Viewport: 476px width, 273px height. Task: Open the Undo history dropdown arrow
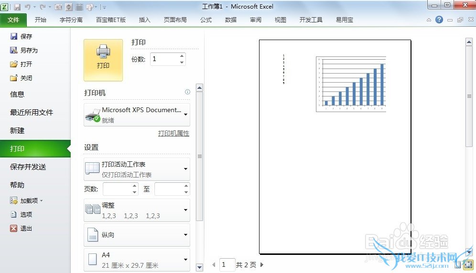tap(34, 7)
